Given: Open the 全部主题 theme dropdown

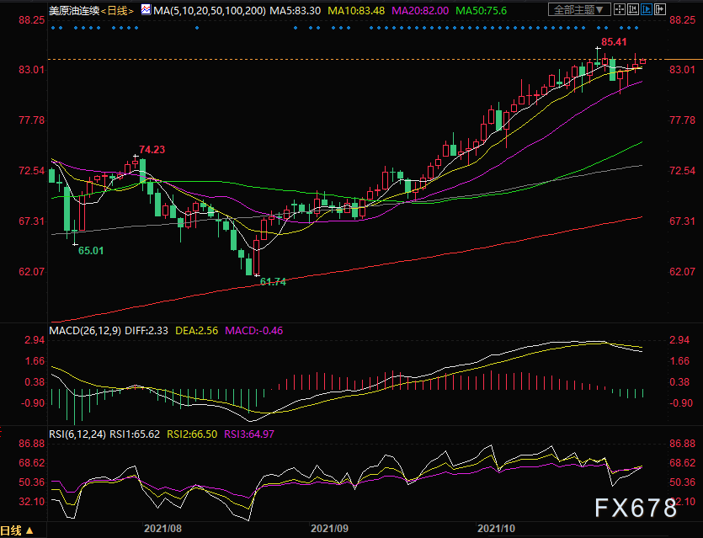Looking at the screenshot, I should (579, 9).
